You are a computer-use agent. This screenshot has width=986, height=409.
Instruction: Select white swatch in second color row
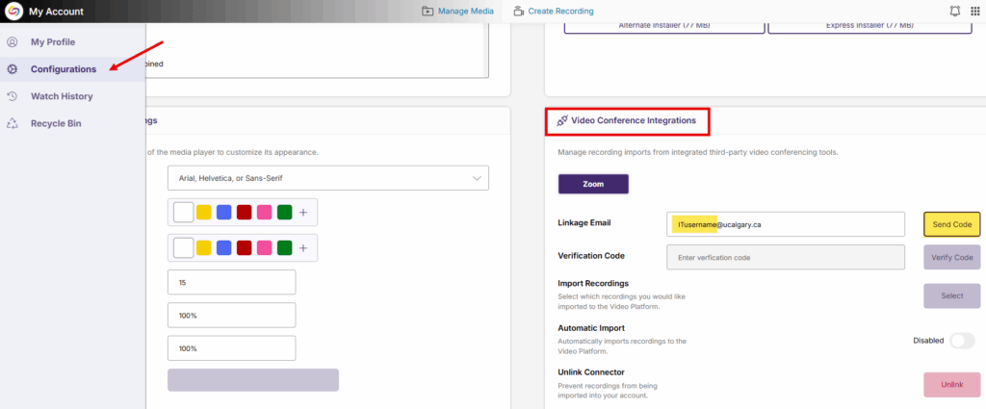183,247
